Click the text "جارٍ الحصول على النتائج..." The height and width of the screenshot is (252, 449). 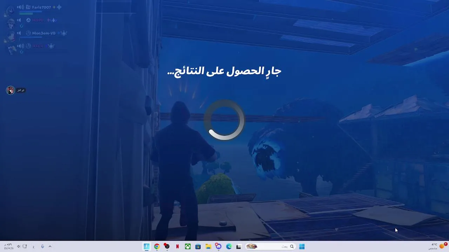click(224, 71)
